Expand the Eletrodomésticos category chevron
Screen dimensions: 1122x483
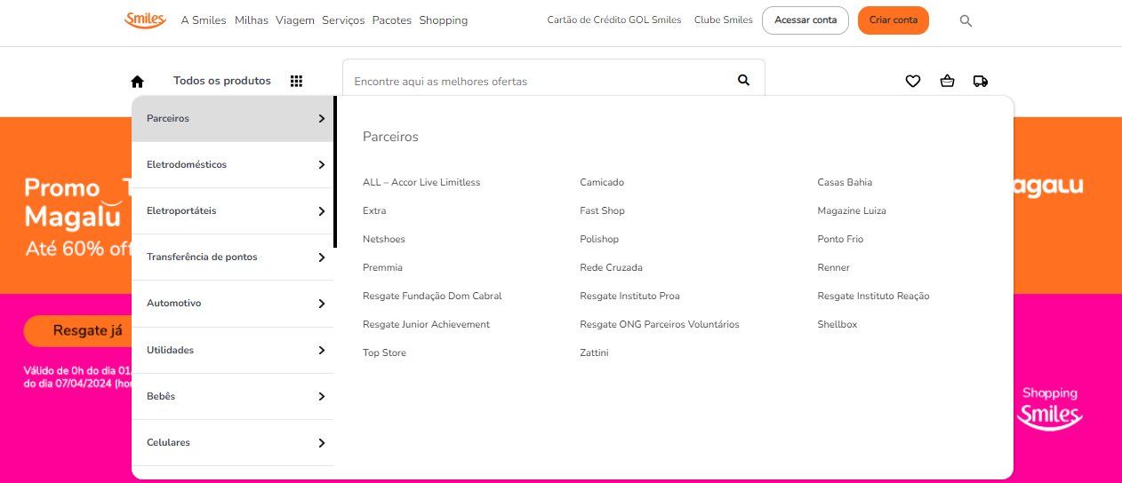coord(322,164)
